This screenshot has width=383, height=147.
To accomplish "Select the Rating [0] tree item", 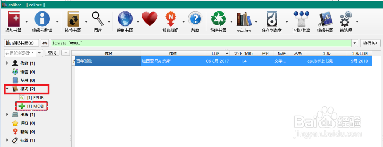I will pos(23,123).
